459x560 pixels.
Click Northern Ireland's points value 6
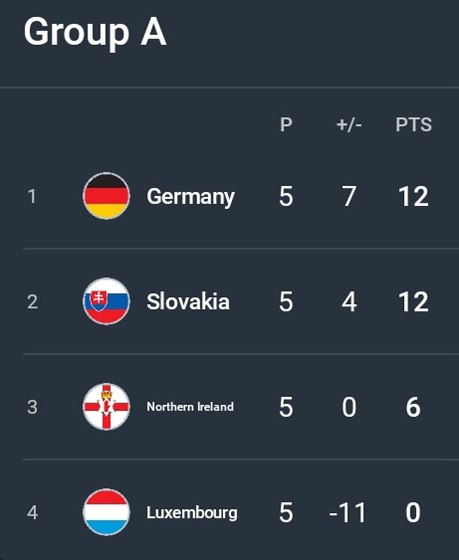[413, 408]
